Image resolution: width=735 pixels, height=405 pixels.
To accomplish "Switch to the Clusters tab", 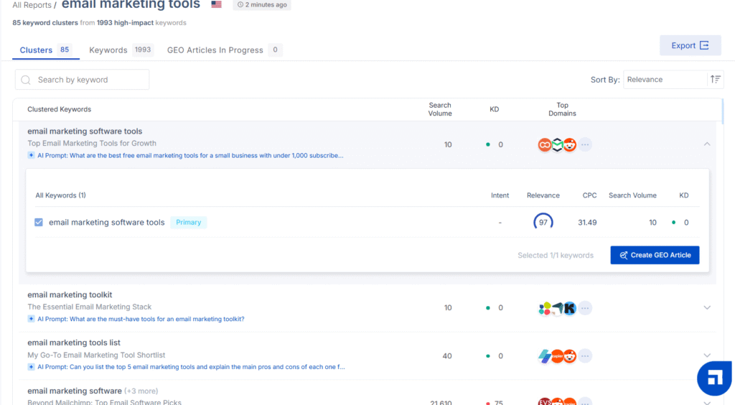I will pyautogui.click(x=45, y=50).
